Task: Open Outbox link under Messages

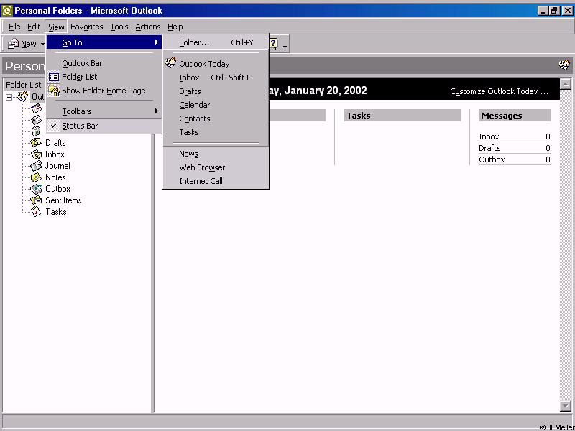Action: [x=492, y=159]
